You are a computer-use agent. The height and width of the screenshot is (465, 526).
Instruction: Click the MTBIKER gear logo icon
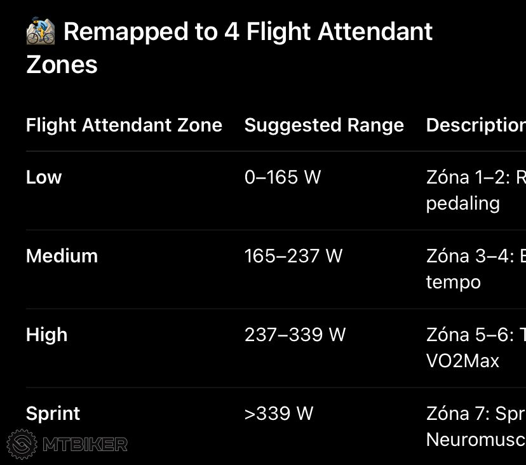coord(22,444)
